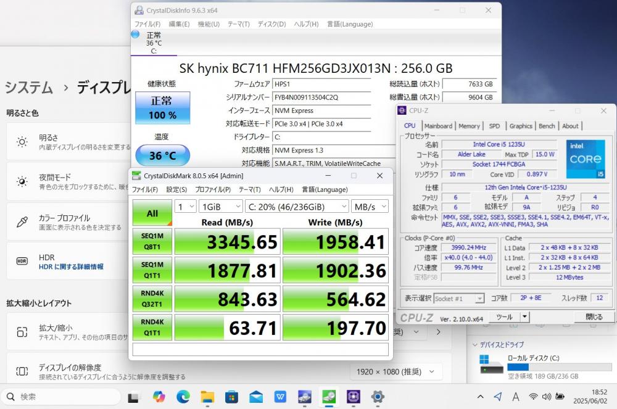Open the test count dropdown showing 1
The width and height of the screenshot is (617, 409).
tap(185, 207)
